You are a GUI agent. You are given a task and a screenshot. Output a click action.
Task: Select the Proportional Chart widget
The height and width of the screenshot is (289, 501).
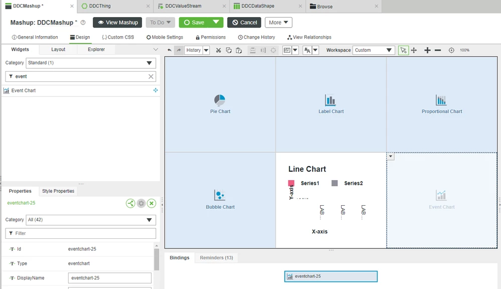pyautogui.click(x=442, y=104)
